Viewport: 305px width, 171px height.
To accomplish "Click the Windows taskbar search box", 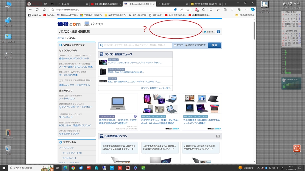I will pos(31,168).
